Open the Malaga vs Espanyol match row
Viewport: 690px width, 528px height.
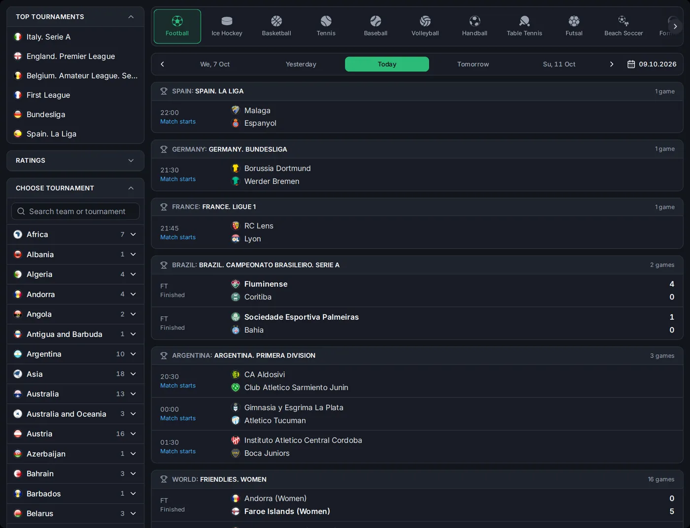[417, 117]
